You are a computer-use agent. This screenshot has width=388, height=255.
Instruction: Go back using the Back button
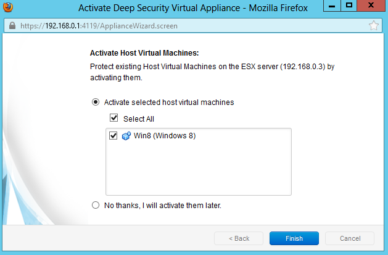point(239,238)
